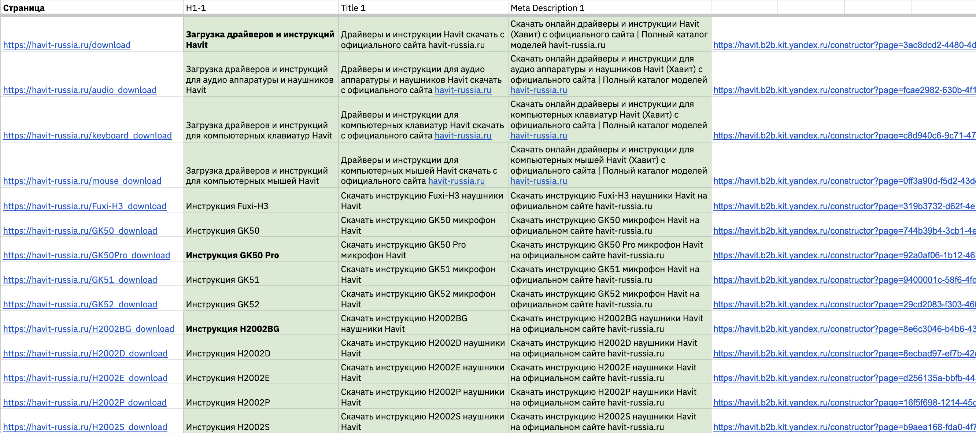Follow the havit-russia.ru/keyboard_download URL
This screenshot has width=976, height=433.
click(x=87, y=135)
